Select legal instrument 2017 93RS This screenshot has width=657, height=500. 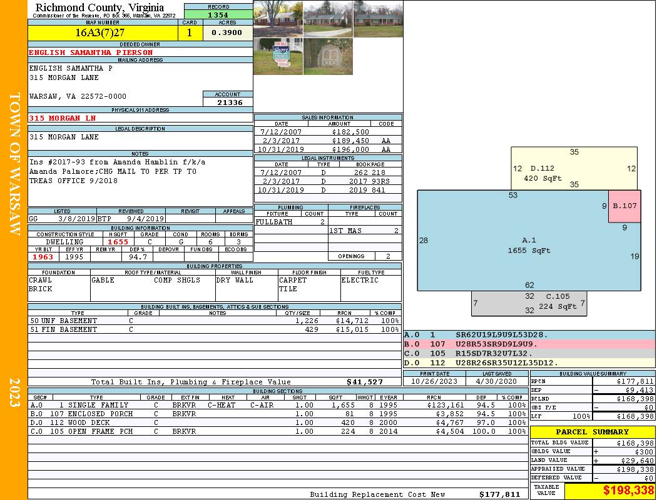tap(370, 181)
